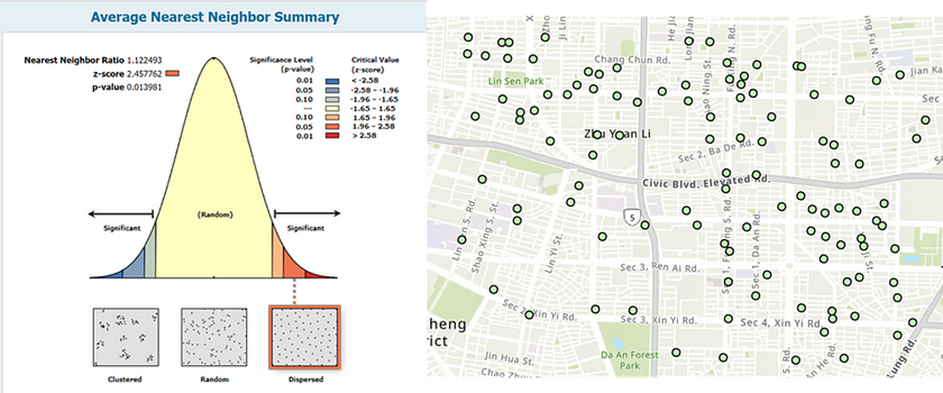
Task: Open the Clustered pattern thumbnail
Action: tap(125, 337)
